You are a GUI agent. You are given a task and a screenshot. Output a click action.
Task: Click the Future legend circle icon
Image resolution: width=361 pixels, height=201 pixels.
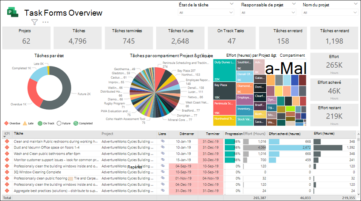point(59,123)
